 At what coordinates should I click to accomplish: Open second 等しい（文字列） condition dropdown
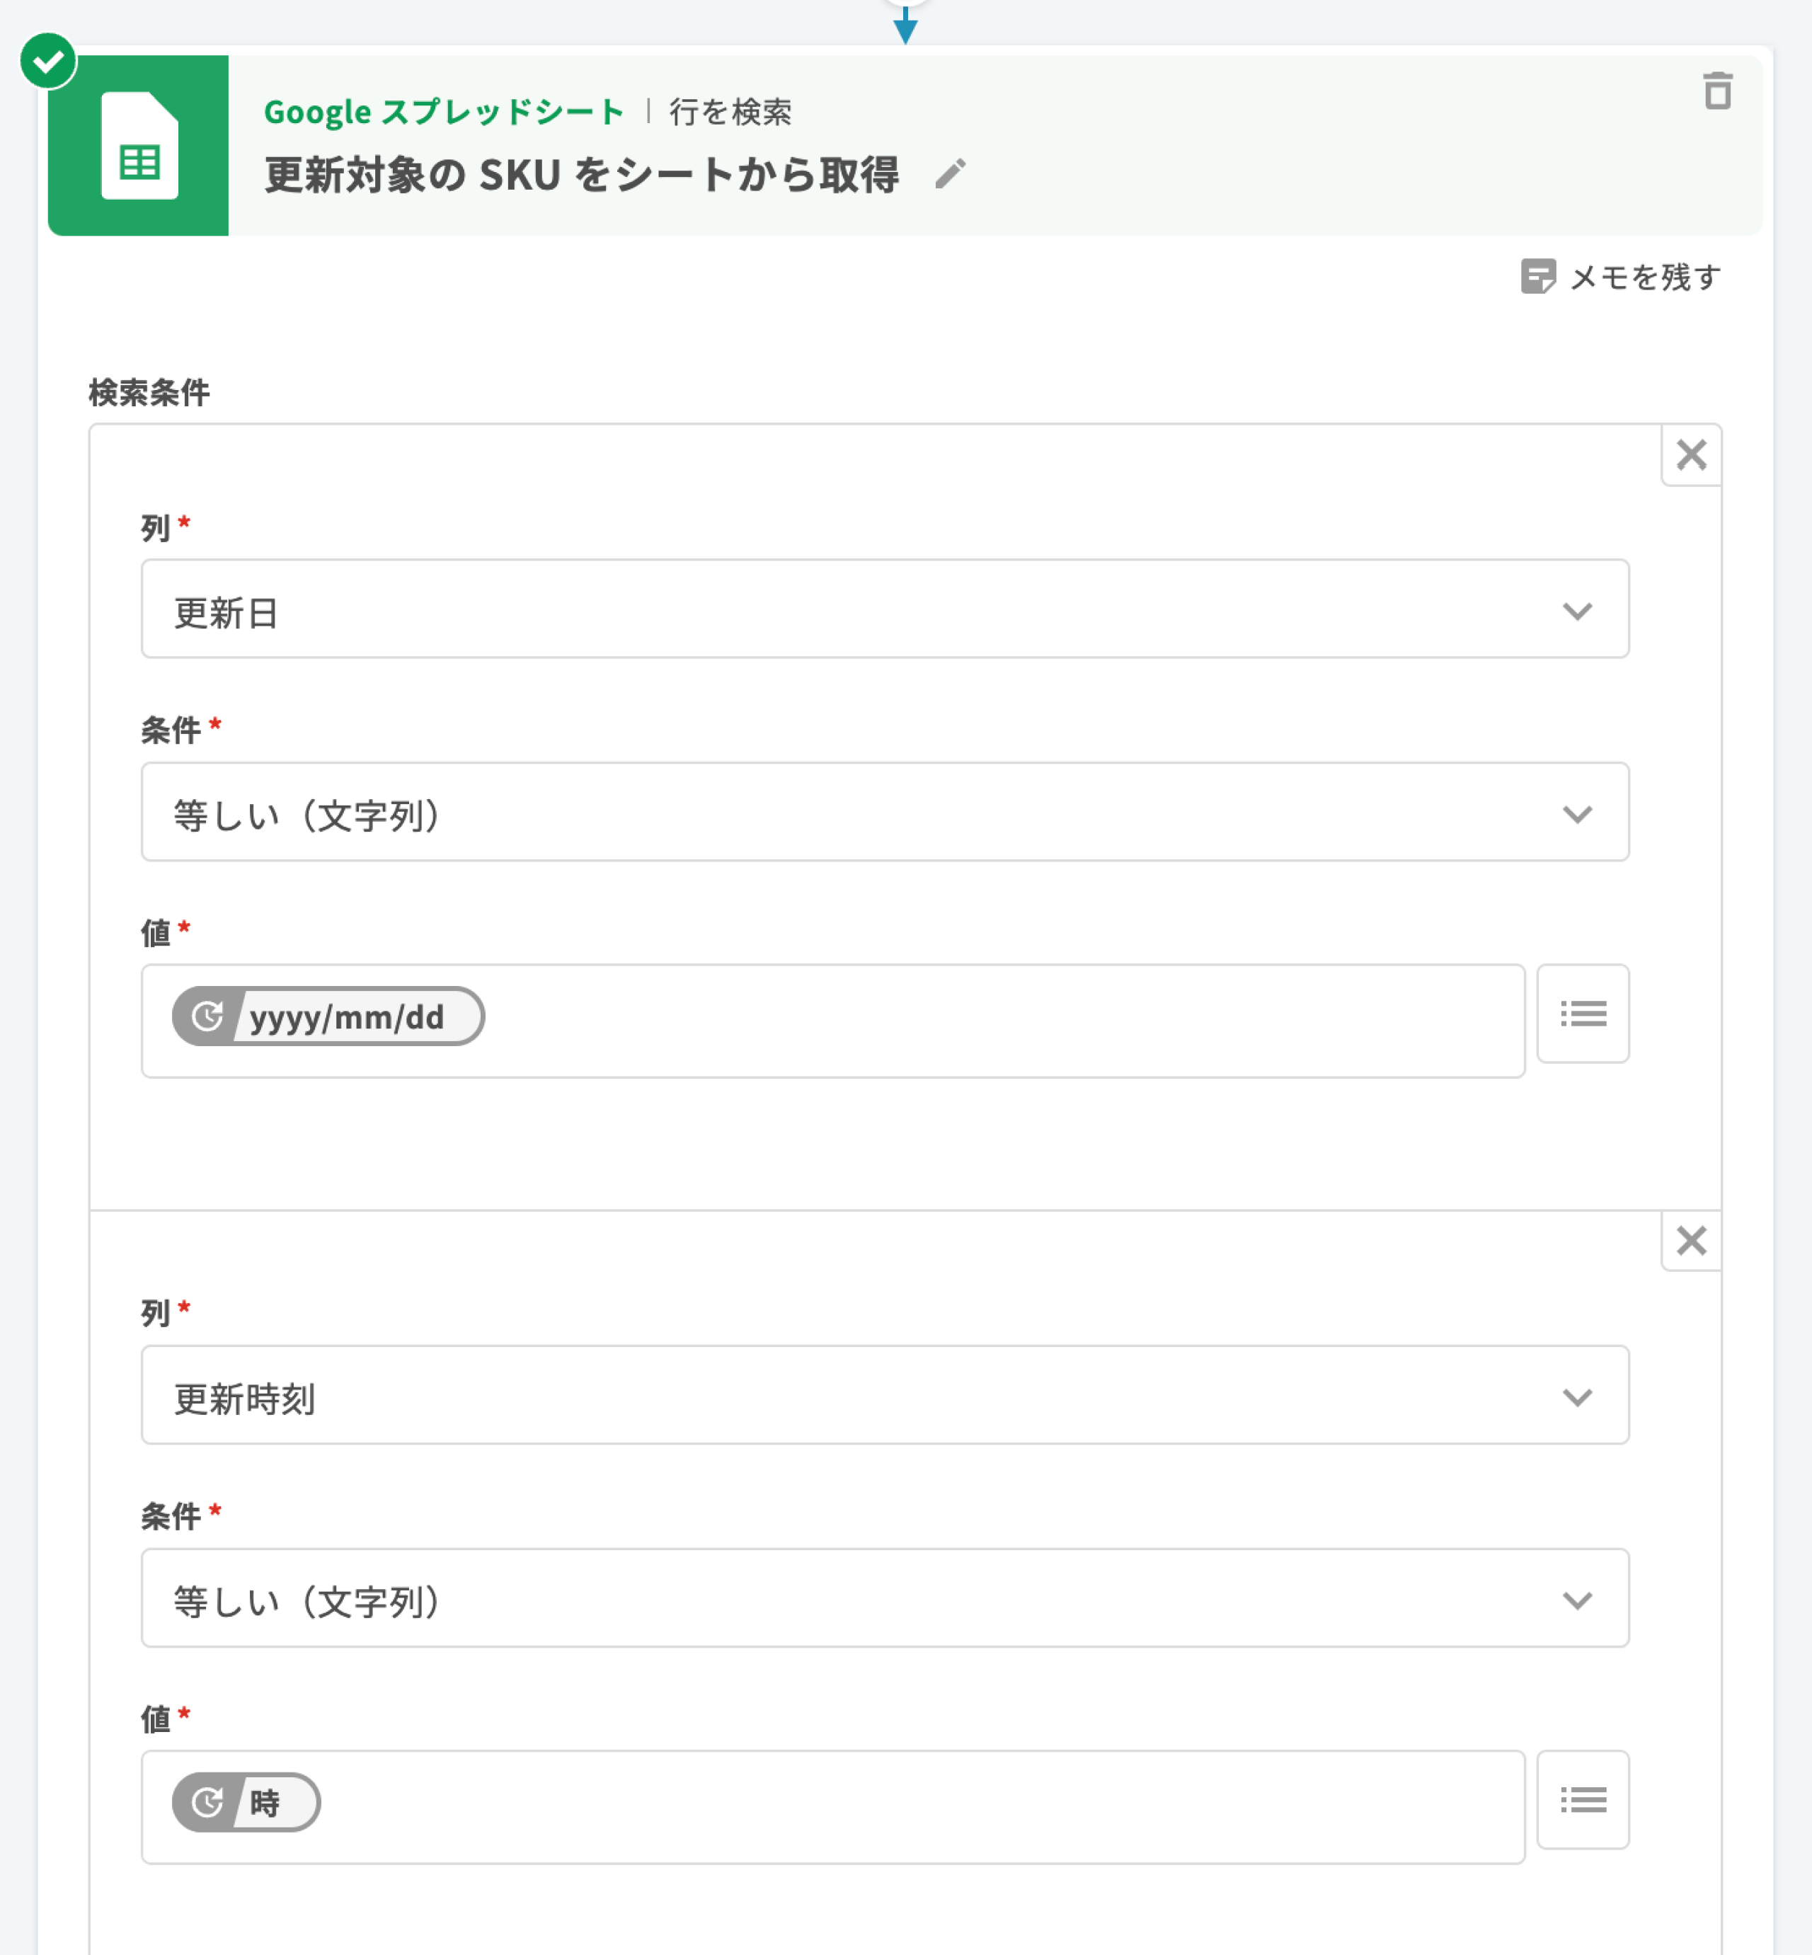click(885, 1598)
